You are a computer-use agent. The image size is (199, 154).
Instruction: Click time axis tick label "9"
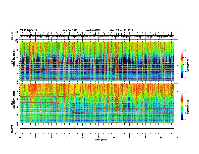point(161,137)
